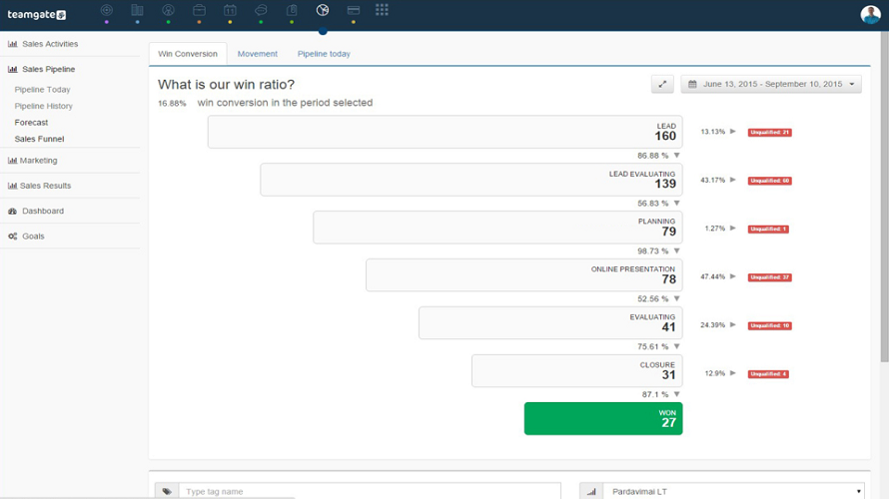Open the date range dropdown June 13 - September 10

click(771, 85)
